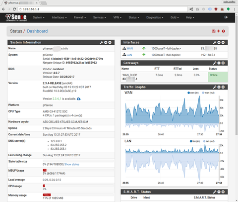Screen dimensions: 238x202
Task: Click the logout icon in the navbar
Action: pos(226,17)
